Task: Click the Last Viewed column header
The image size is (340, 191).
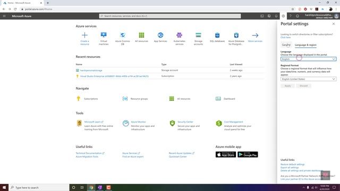Action: (236, 64)
